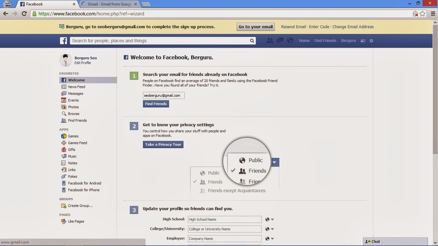Click Take a Privacy Tour button
The width and height of the screenshot is (438, 246).
(163, 144)
